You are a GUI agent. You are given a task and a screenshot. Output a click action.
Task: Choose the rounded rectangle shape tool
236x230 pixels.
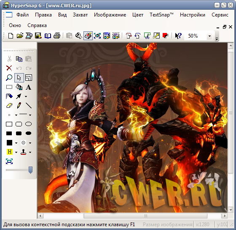tap(19, 124)
